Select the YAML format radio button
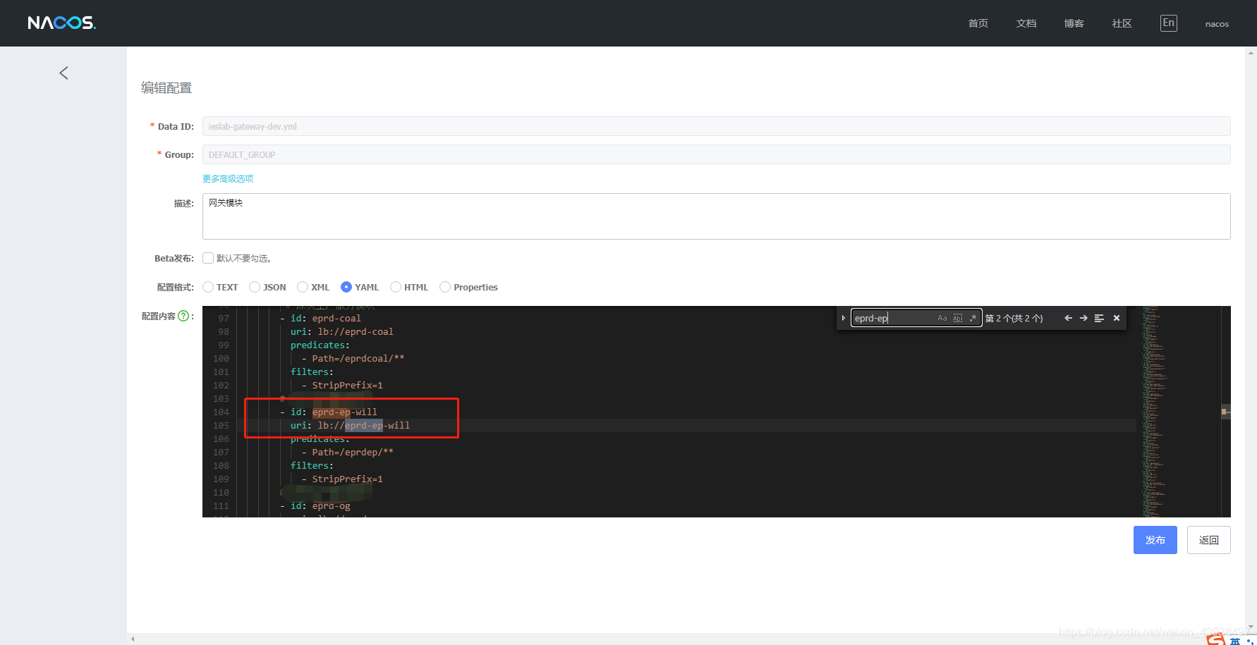Image resolution: width=1257 pixels, height=645 pixels. point(346,287)
